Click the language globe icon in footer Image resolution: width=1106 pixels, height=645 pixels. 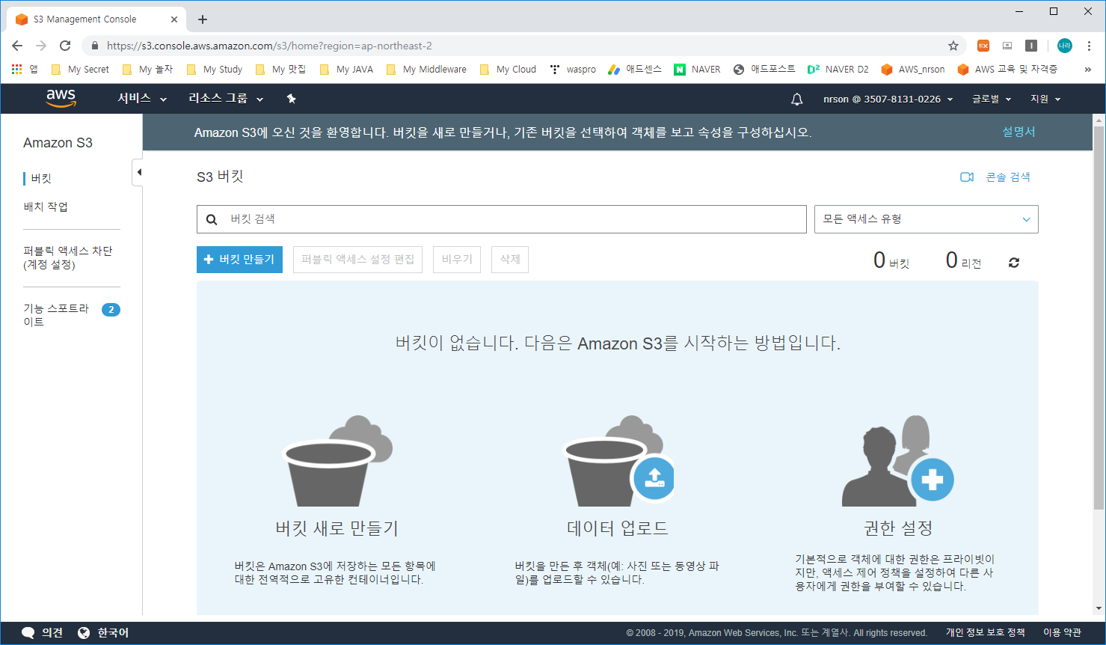(84, 633)
